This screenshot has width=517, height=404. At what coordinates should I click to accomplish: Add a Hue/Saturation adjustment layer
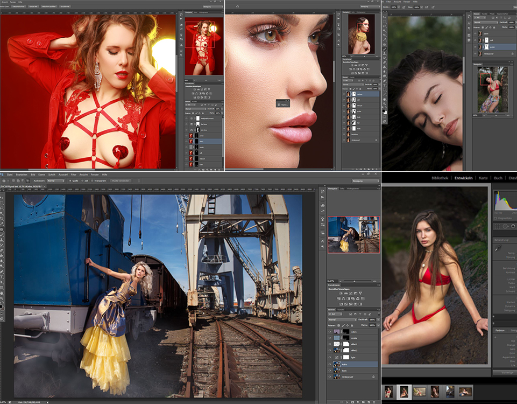tap(338, 299)
